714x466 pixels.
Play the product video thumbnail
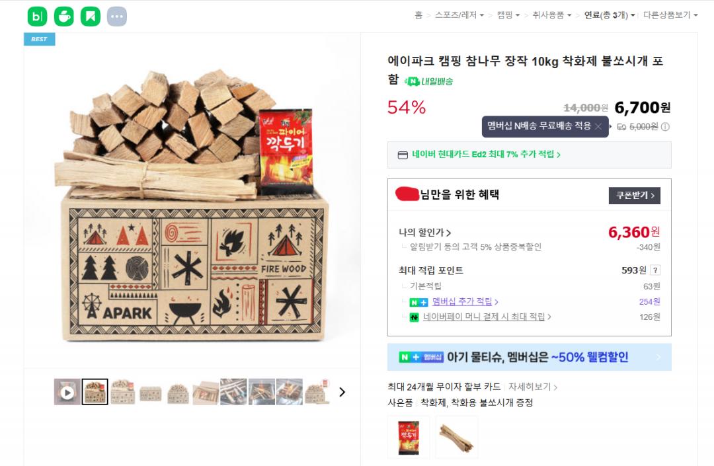click(x=67, y=392)
